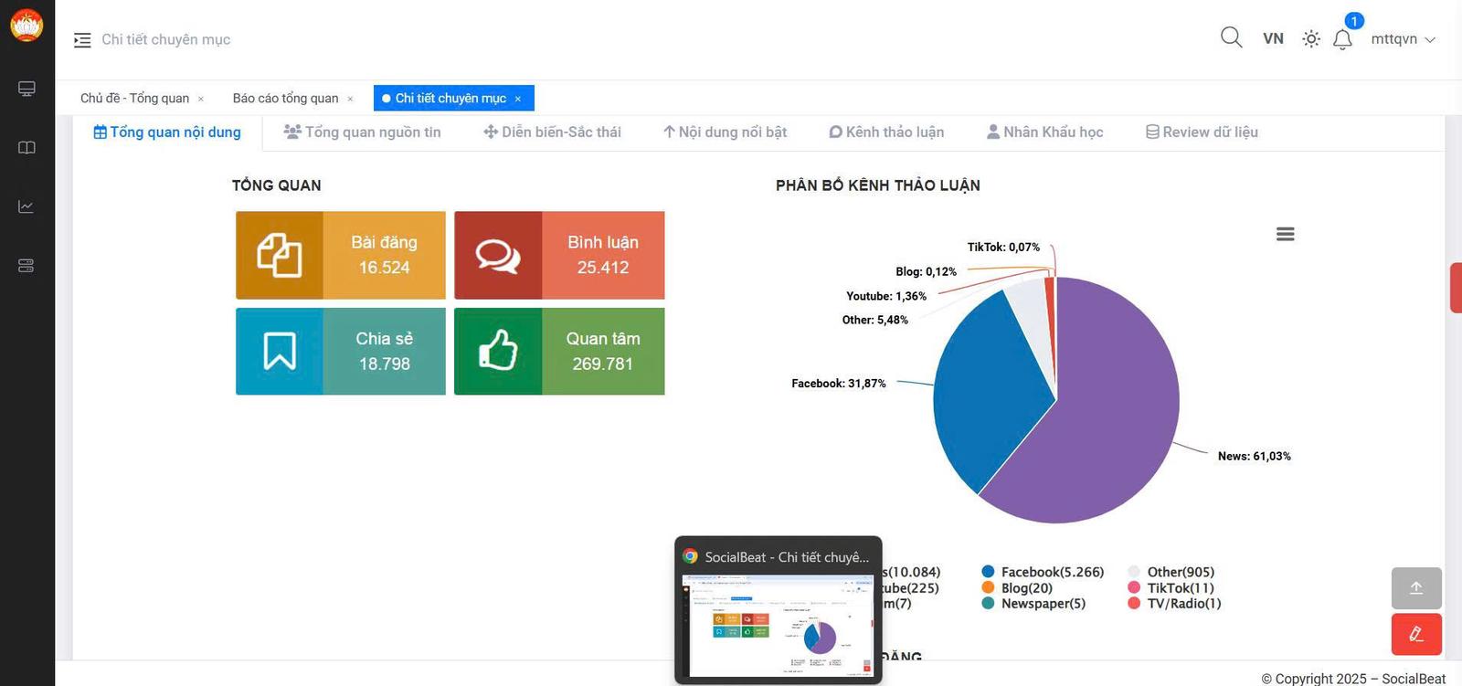
Task: Open the pie chart hamburger menu
Action: (x=1285, y=235)
